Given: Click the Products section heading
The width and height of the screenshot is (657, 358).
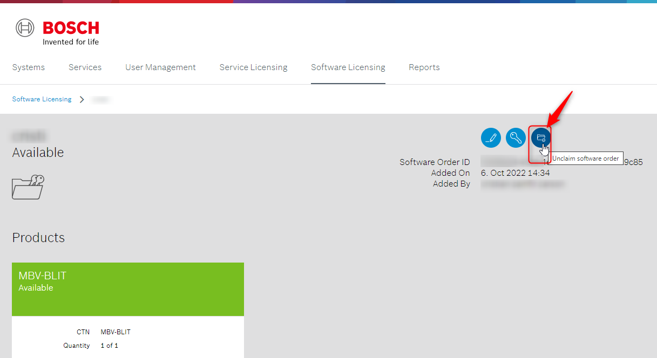Looking at the screenshot, I should 38,238.
